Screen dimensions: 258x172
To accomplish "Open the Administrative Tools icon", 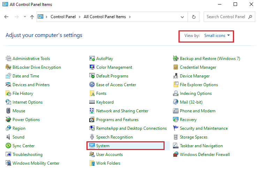I will tap(8, 58).
